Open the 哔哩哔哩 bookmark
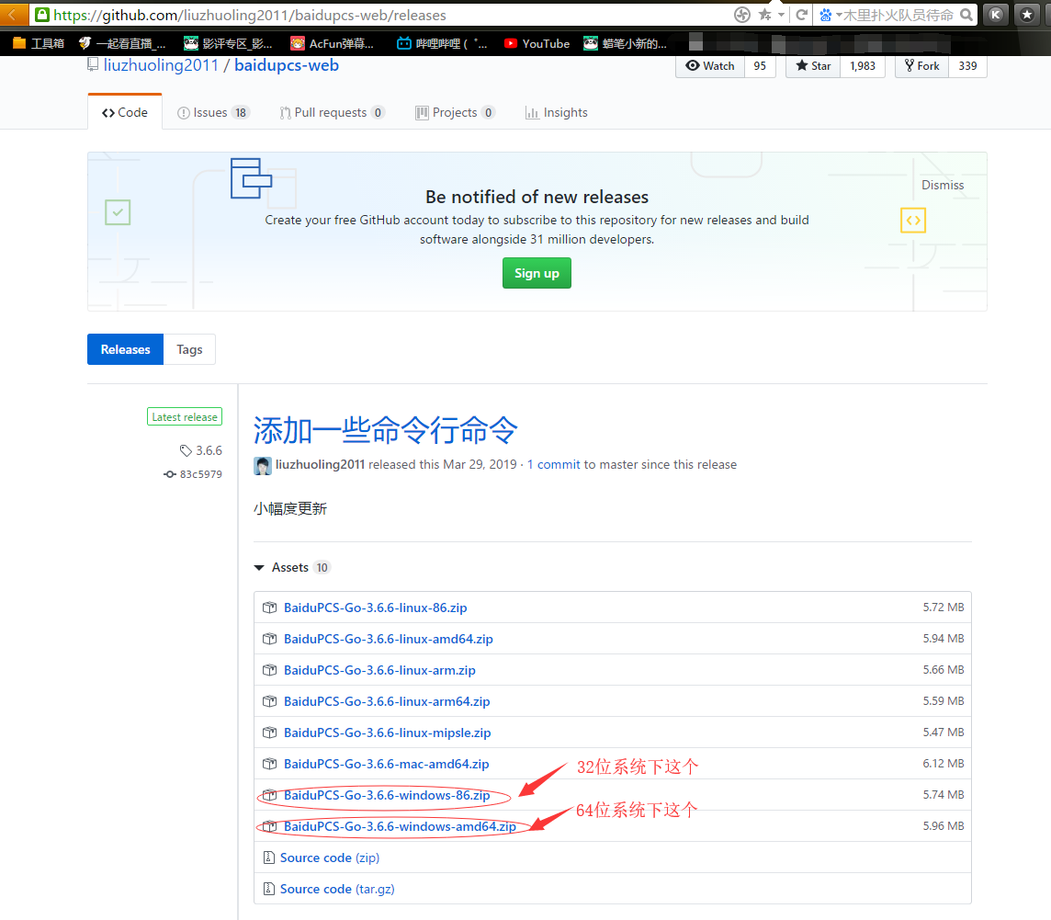The image size is (1051, 920). point(442,43)
